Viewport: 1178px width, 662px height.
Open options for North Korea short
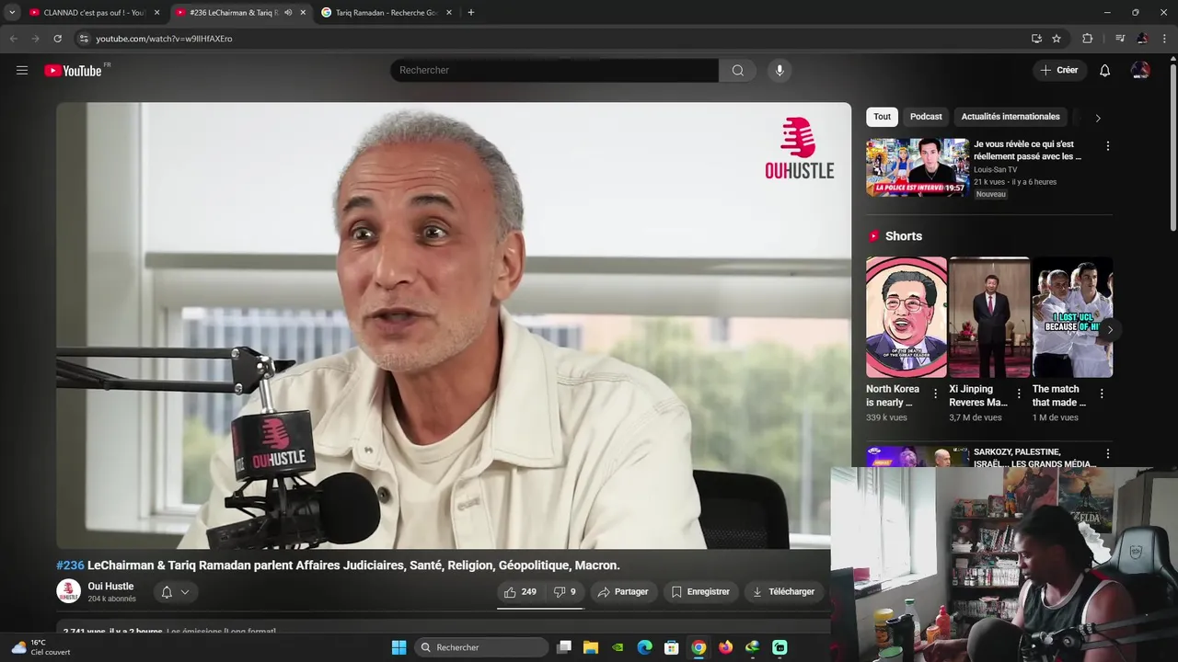[936, 394]
